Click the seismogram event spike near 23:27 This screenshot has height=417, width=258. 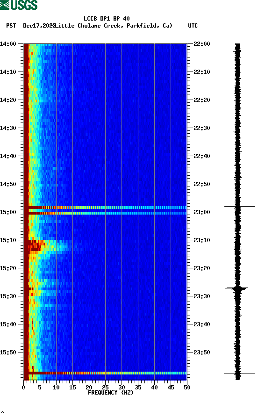(x=236, y=288)
